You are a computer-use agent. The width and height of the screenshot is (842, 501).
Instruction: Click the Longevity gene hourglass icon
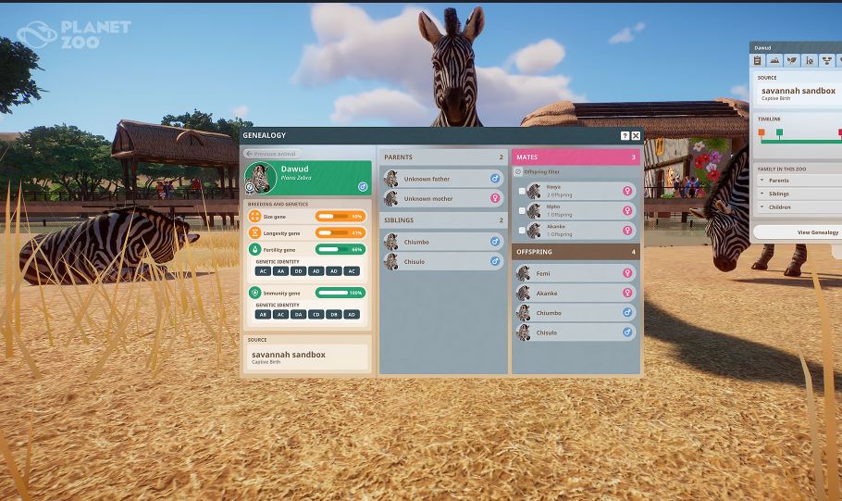(254, 232)
